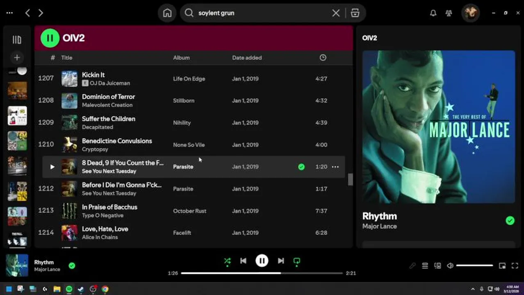Open The Fall item in the library sidebar
524x295 pixels.
tap(17, 239)
